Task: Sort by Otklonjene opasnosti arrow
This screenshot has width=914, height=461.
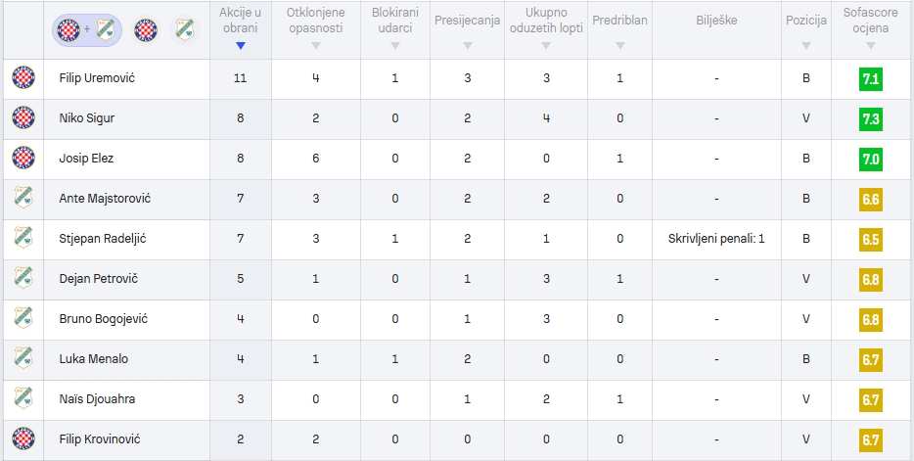Action: point(315,46)
